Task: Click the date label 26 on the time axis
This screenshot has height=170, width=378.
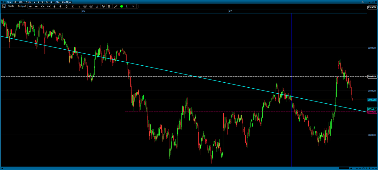Action: 83,11
